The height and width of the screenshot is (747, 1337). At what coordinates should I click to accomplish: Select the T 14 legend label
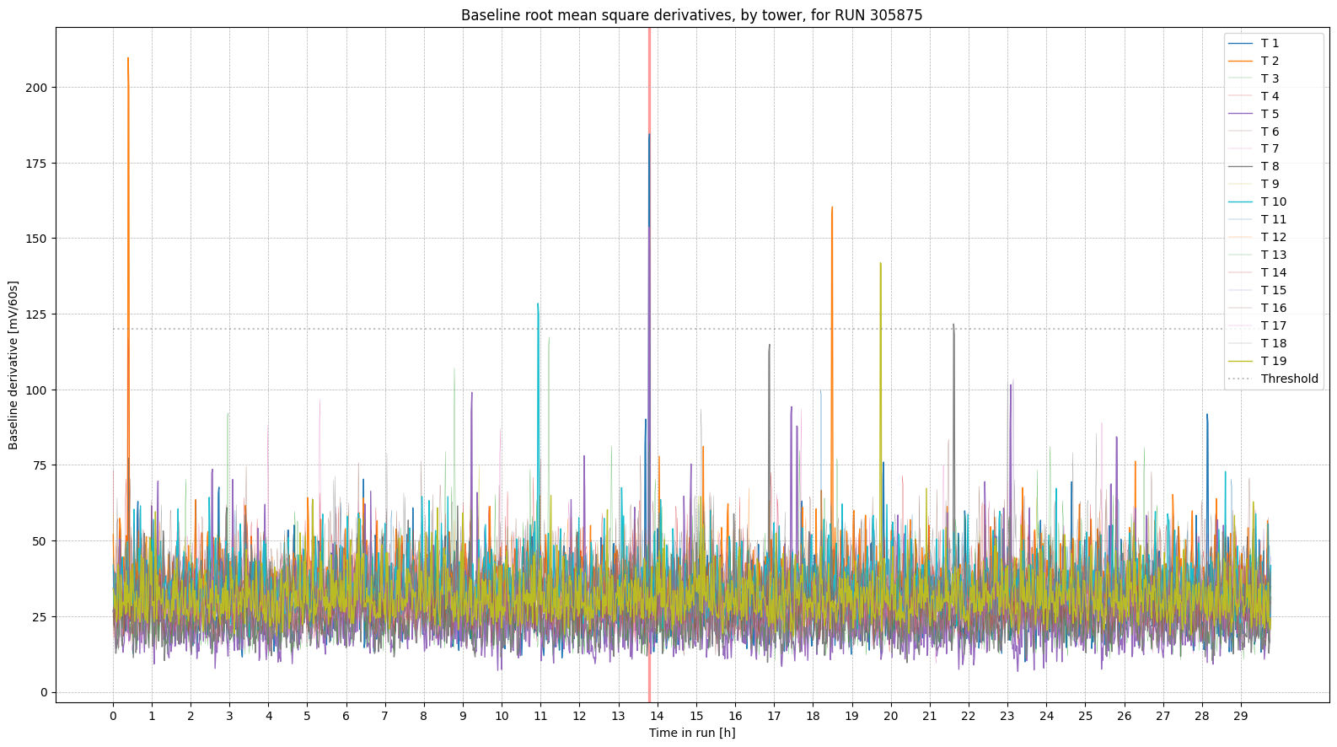pyautogui.click(x=1273, y=272)
